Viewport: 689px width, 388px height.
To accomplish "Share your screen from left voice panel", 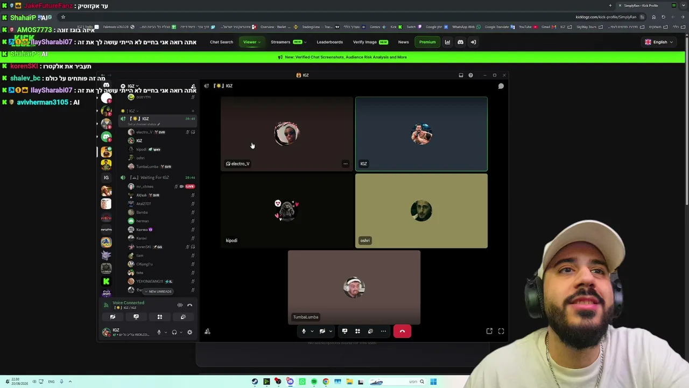I will click(136, 317).
